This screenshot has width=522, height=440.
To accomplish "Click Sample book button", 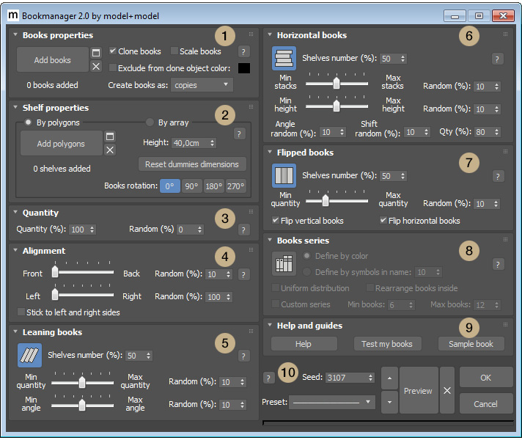I will 471,344.
